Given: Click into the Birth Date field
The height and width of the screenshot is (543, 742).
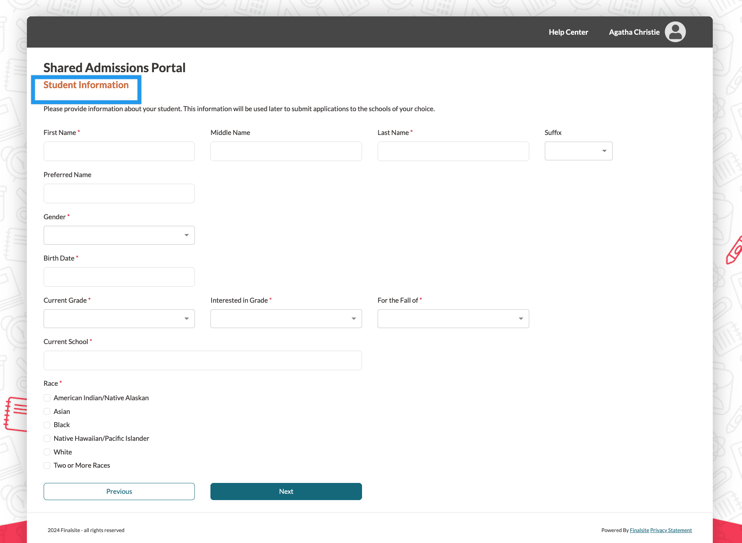Looking at the screenshot, I should click(x=119, y=277).
